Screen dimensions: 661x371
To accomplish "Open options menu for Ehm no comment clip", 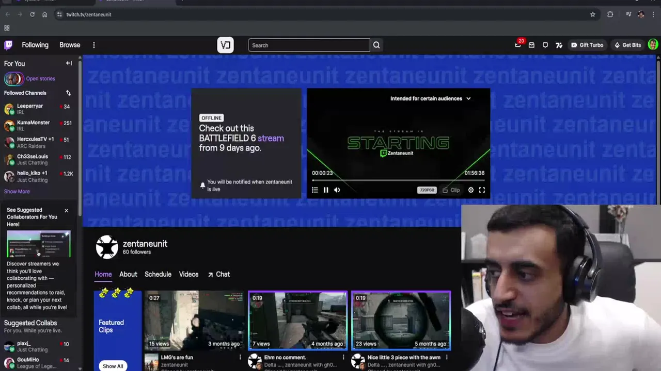I will coord(343,357).
